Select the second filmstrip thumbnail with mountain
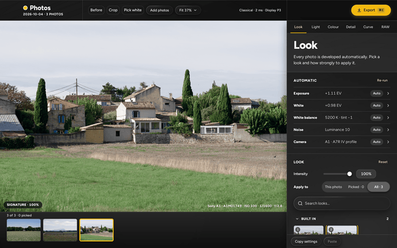Viewport: 397px width, 248px height. pyautogui.click(x=60, y=230)
